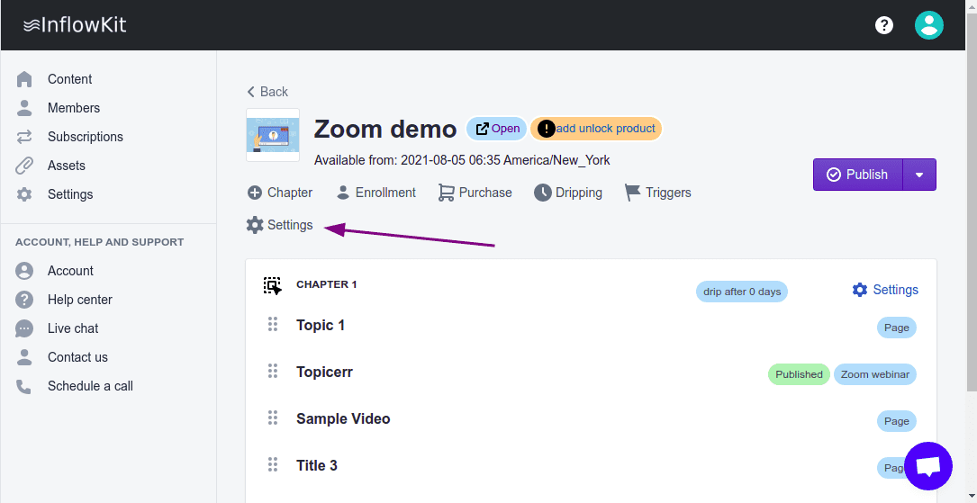
Task: Click the InflowKit logo
Action: 75,25
